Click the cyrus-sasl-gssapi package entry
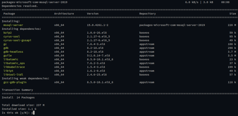 (17, 40)
